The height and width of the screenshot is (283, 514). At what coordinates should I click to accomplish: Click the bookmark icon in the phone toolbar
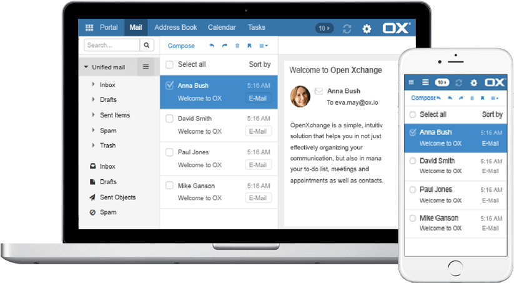483,98
